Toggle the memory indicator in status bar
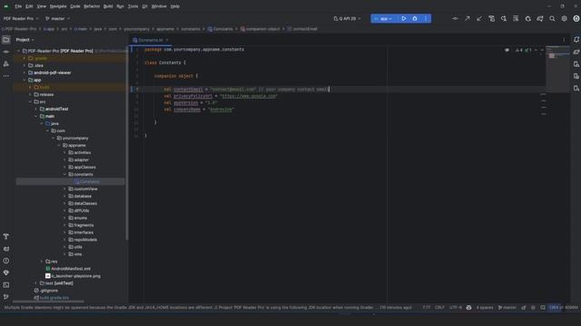Viewport: 581px width, 326px height. coord(563,308)
